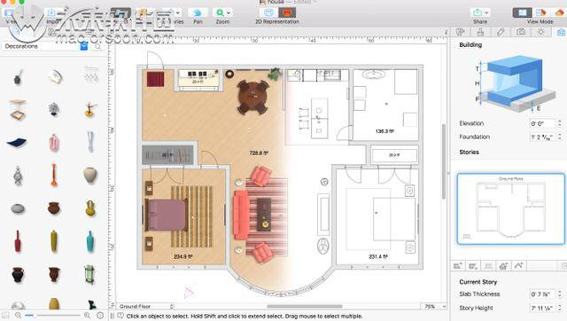Click the add roof icon
This screenshot has height=321, width=567.
(503, 266)
